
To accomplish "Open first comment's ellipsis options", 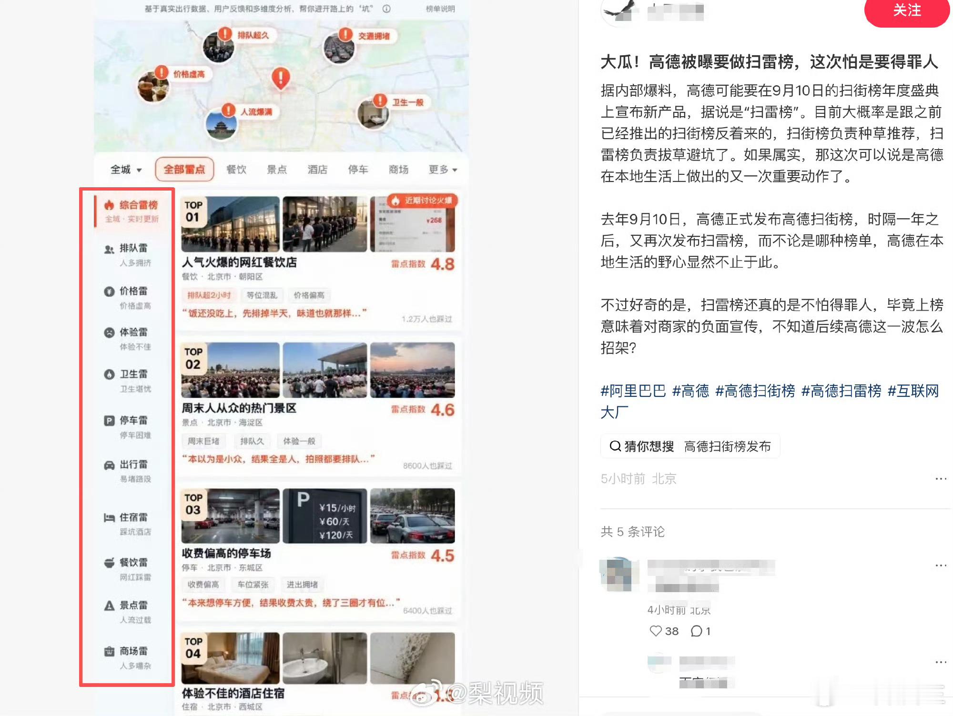I will coord(941,565).
